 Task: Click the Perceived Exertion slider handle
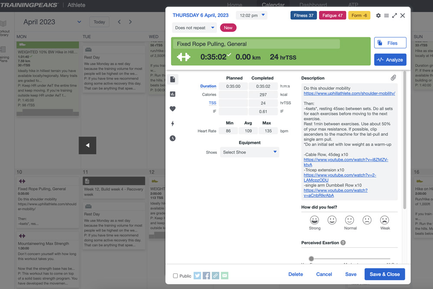(x=311, y=259)
